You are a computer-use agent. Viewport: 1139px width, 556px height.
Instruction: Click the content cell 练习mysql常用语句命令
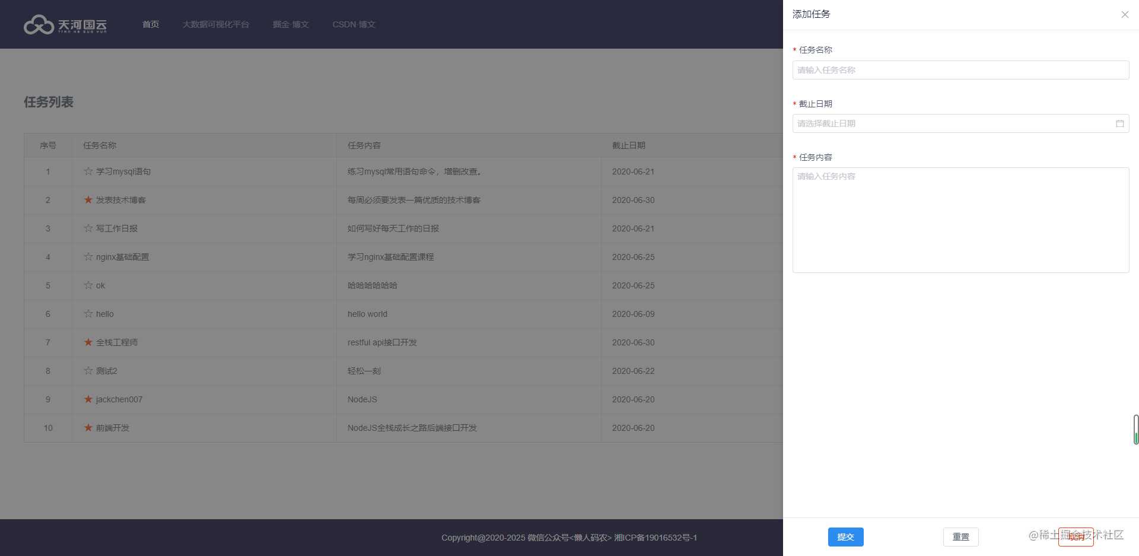pyautogui.click(x=415, y=171)
